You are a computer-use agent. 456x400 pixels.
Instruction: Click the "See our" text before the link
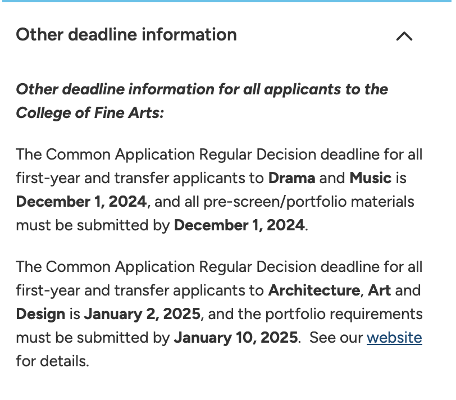336,338
